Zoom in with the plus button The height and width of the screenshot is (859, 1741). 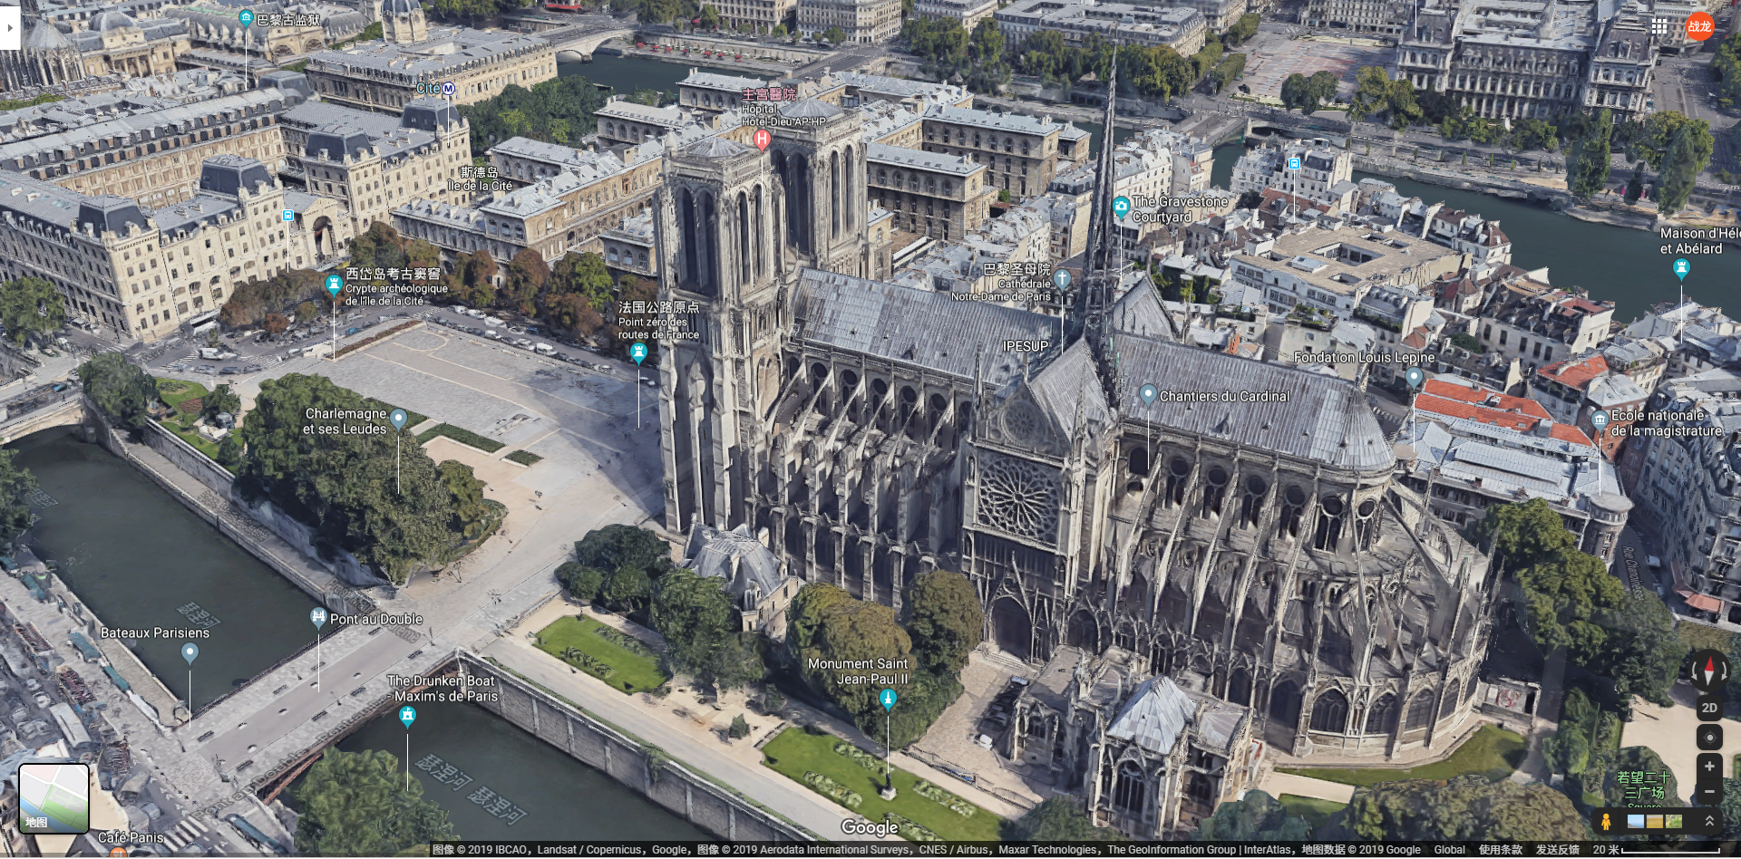(x=1709, y=767)
